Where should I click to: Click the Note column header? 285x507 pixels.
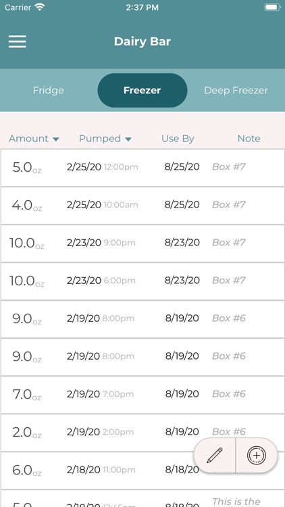(x=249, y=139)
